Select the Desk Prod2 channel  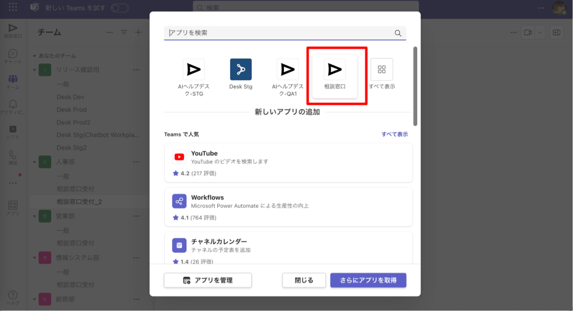73,123
